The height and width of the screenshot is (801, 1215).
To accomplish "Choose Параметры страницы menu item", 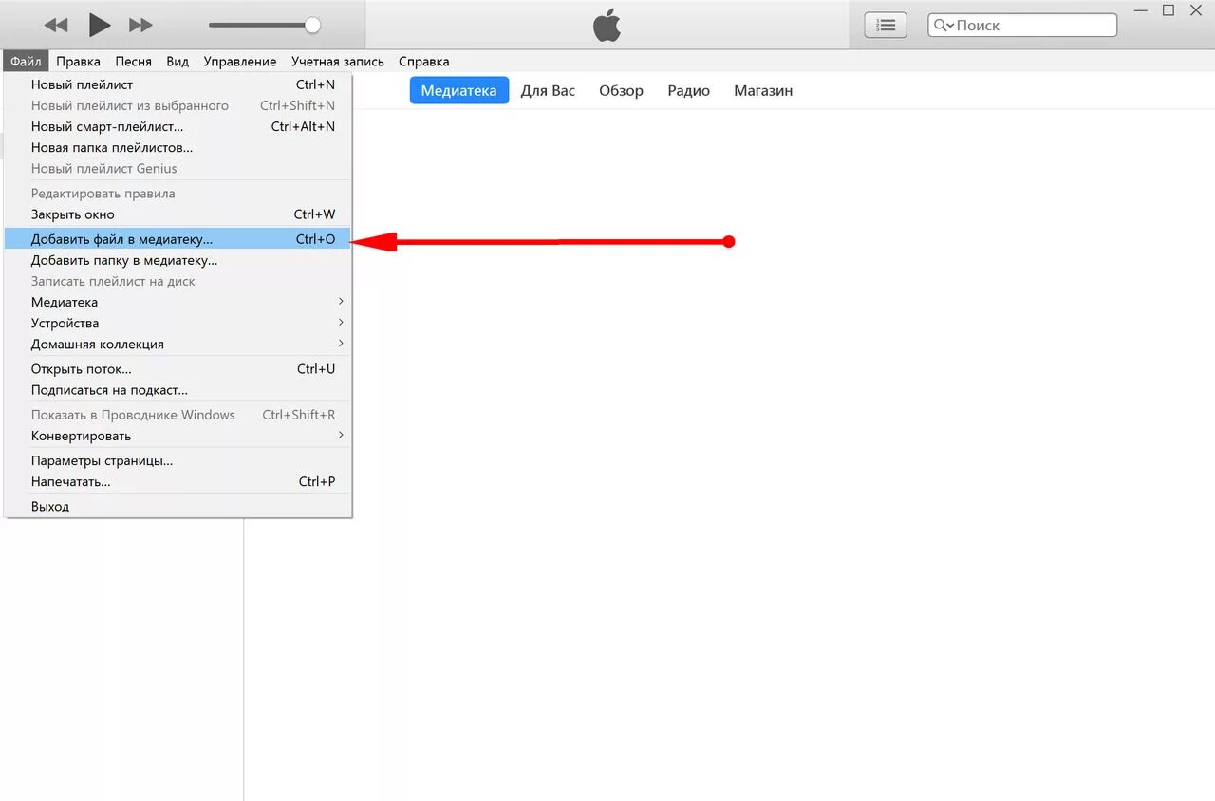I will (x=178, y=460).
